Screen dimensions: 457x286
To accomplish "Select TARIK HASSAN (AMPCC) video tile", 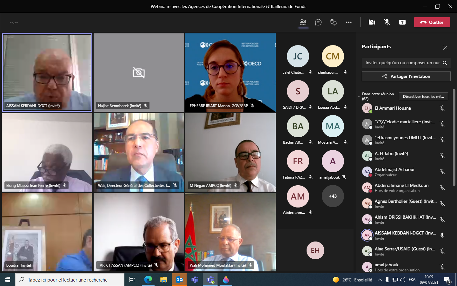I will tap(139, 232).
